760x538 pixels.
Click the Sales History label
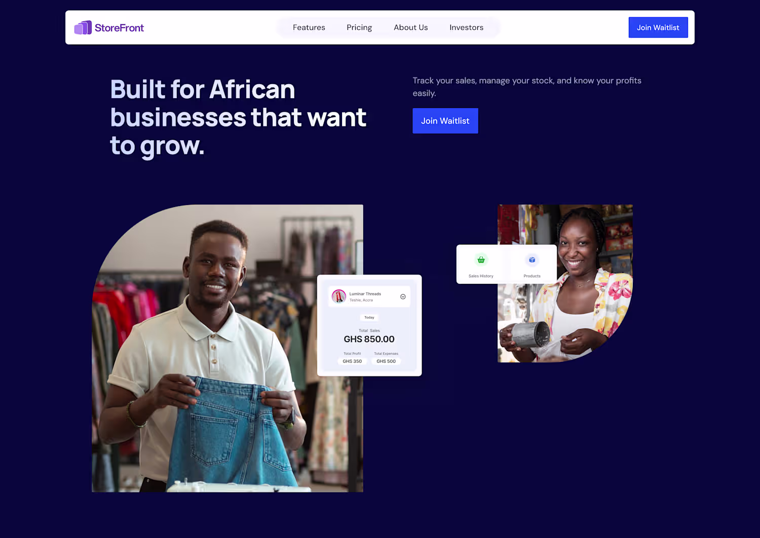pyautogui.click(x=481, y=276)
